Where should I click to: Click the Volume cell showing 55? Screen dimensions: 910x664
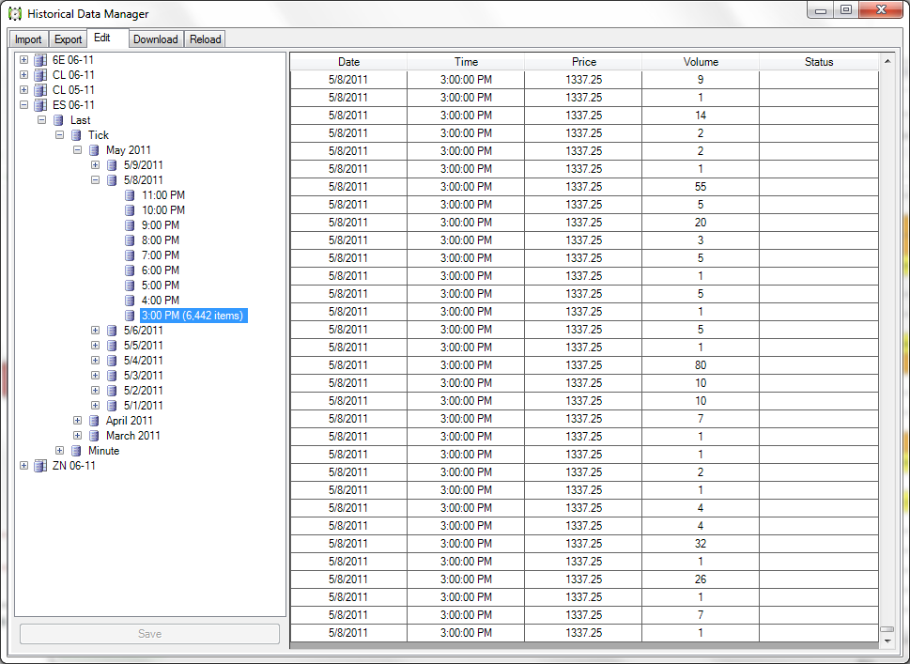click(x=701, y=187)
